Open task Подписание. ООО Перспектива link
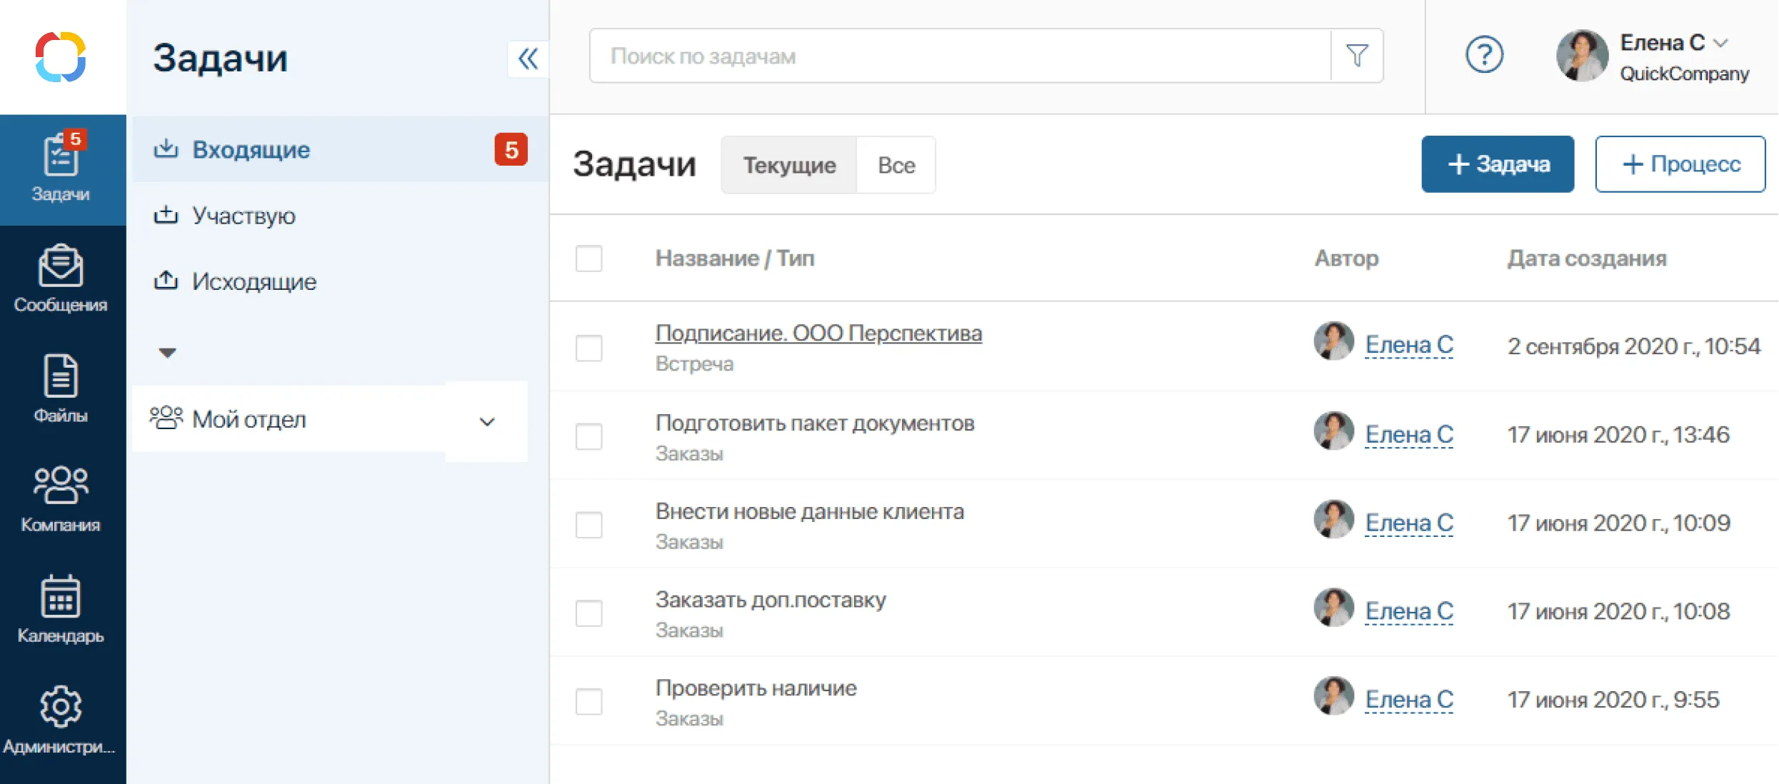1779x784 pixels. point(817,333)
